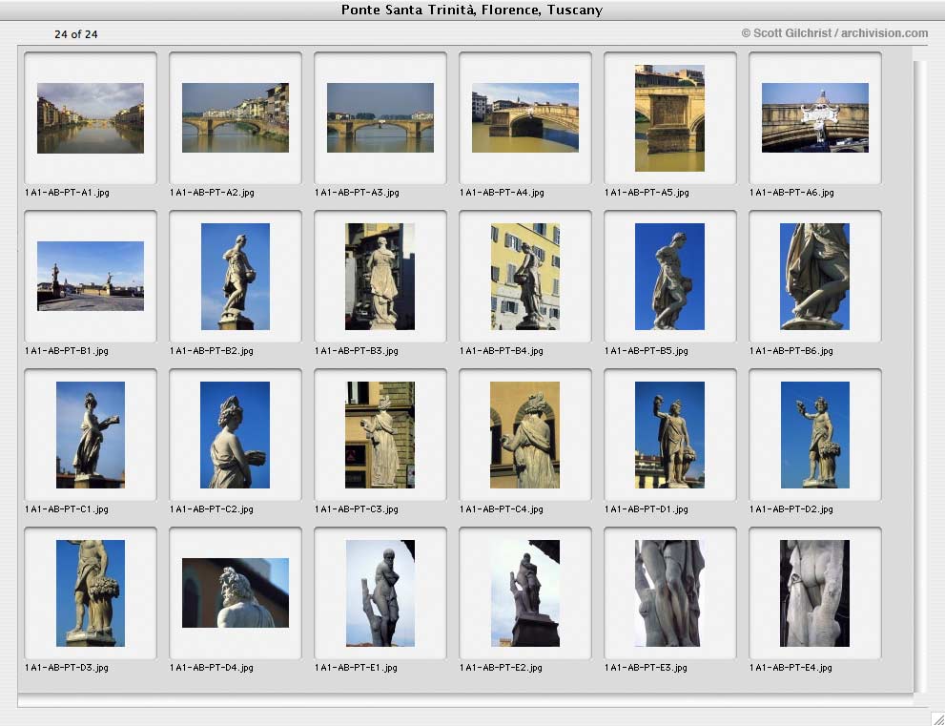Click the filename label 1A1-AB-PT-B6.jpg

[791, 350]
